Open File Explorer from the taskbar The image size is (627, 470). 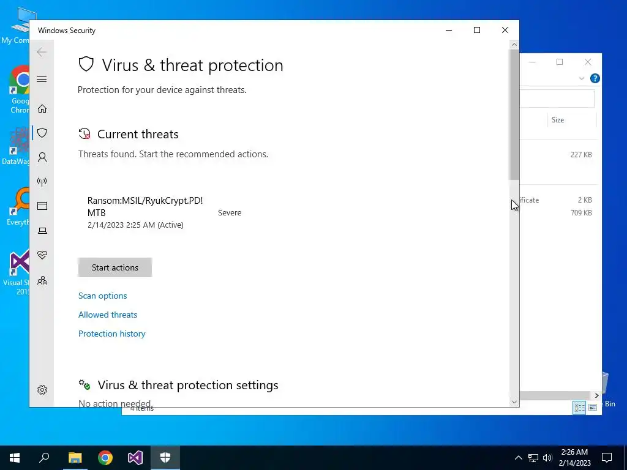(75, 458)
